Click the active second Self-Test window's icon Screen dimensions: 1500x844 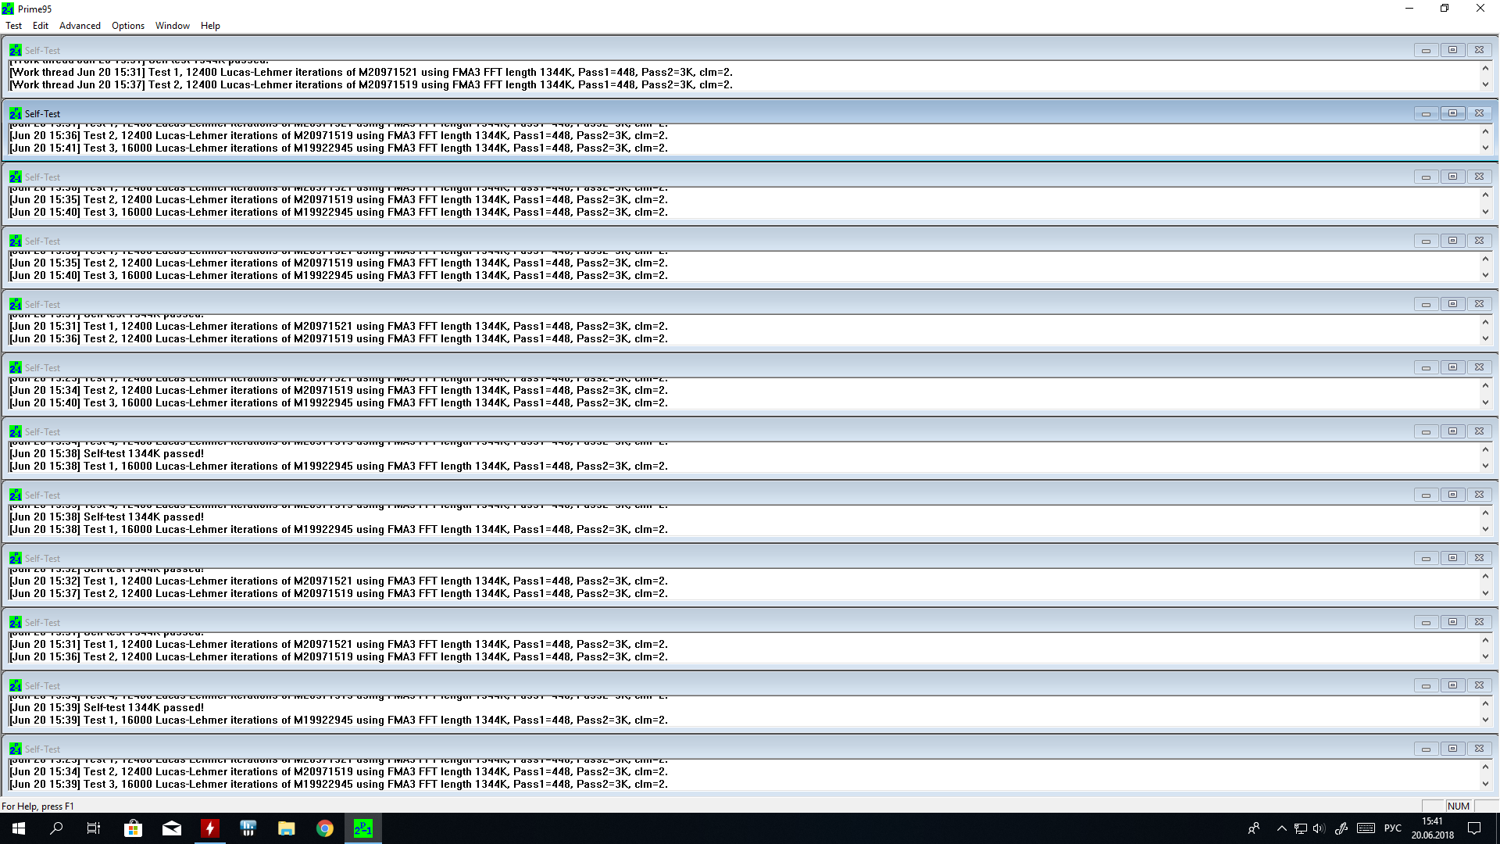point(15,113)
